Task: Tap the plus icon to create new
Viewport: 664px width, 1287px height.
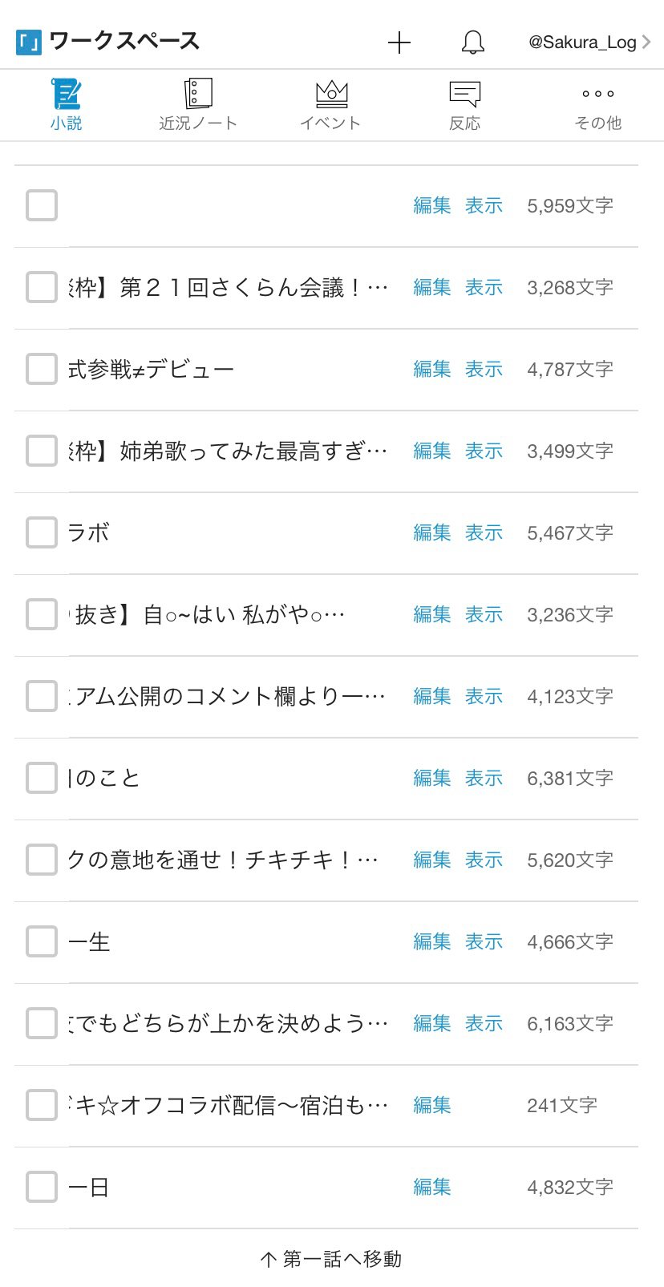Action: pos(399,42)
